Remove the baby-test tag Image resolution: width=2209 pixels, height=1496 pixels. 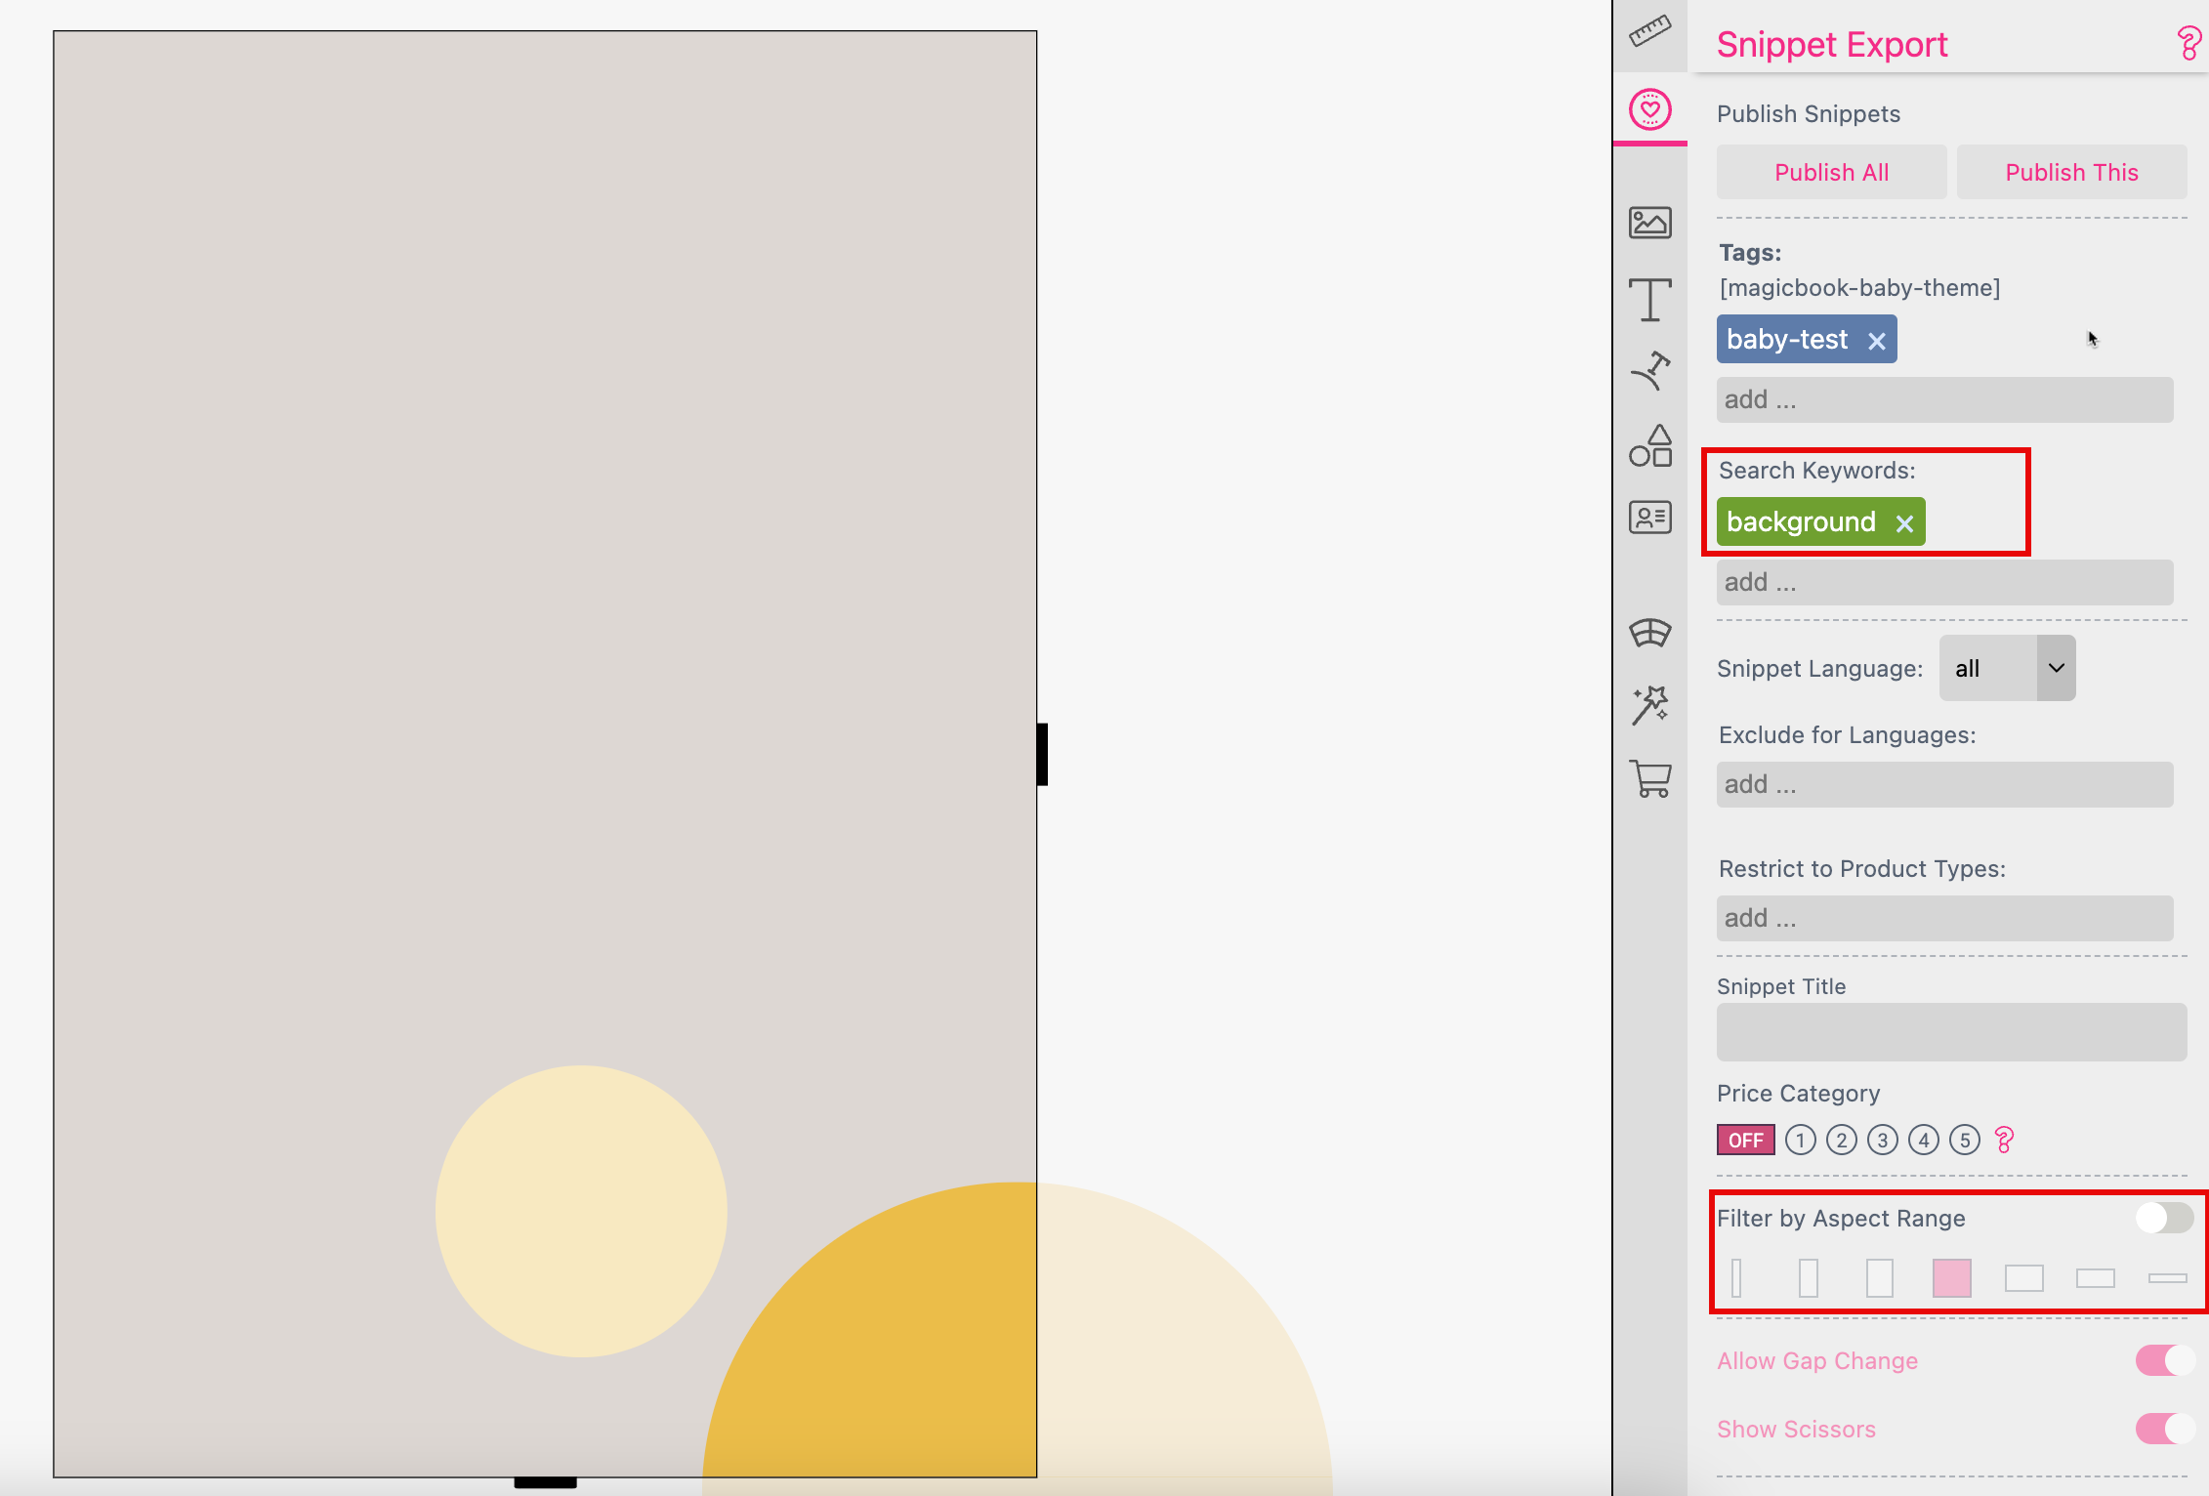tap(1876, 341)
